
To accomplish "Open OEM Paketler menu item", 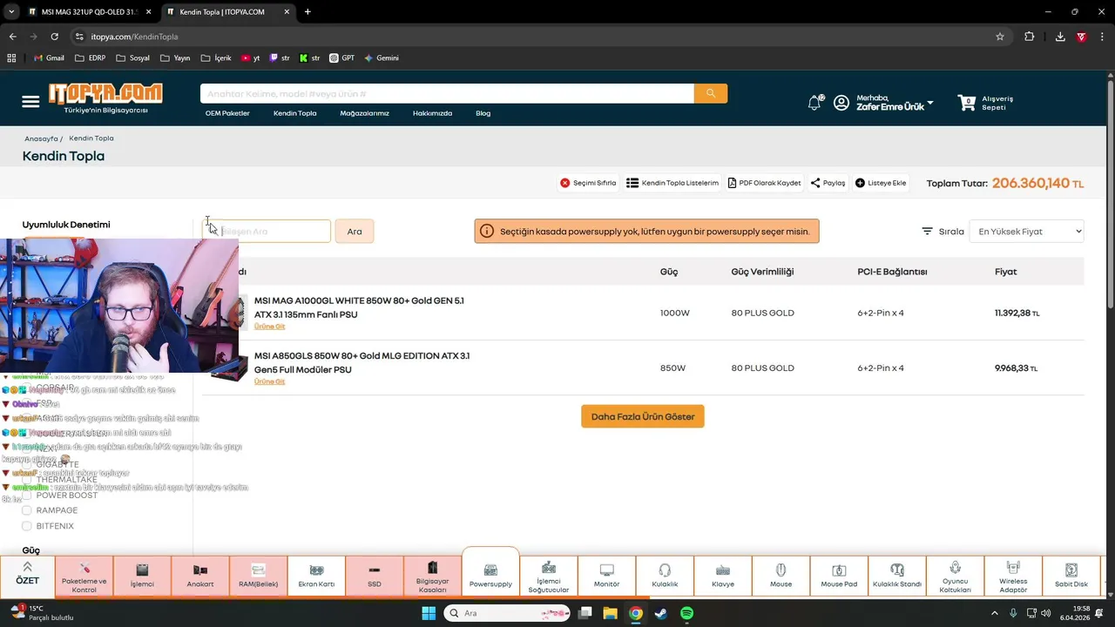I will (x=227, y=113).
